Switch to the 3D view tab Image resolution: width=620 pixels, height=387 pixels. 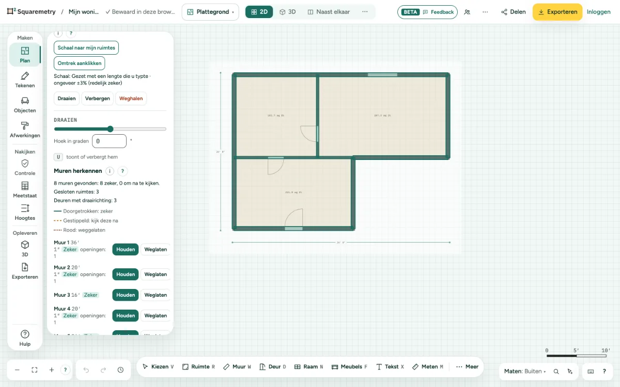click(x=287, y=12)
